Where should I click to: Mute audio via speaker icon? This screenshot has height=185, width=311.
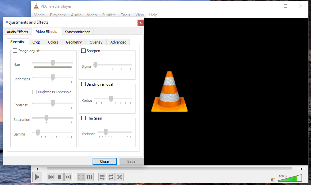point(273,179)
